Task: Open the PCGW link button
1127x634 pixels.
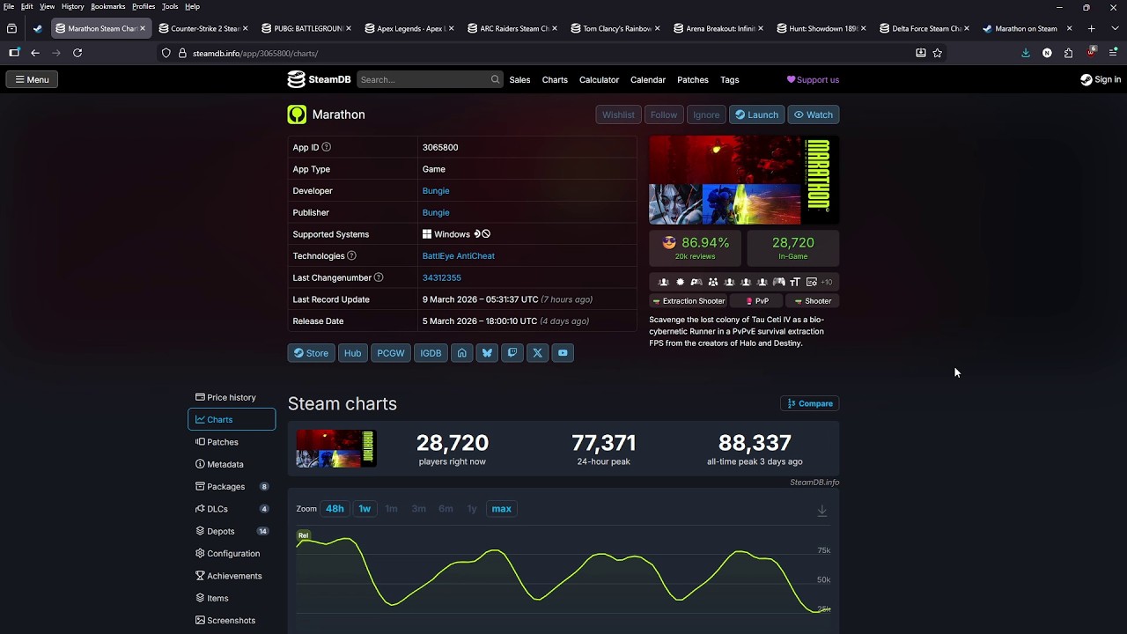Action: click(x=391, y=353)
